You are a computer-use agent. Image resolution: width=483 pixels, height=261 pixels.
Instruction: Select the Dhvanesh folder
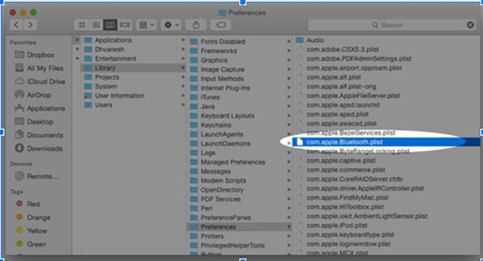(104, 49)
